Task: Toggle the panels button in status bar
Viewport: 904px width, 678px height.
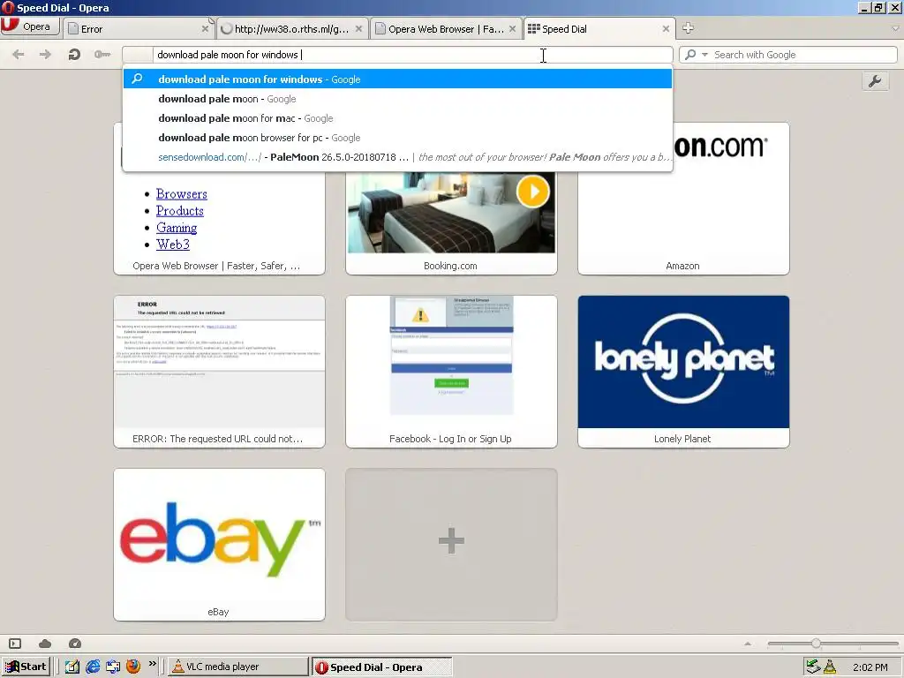Action: pos(15,644)
